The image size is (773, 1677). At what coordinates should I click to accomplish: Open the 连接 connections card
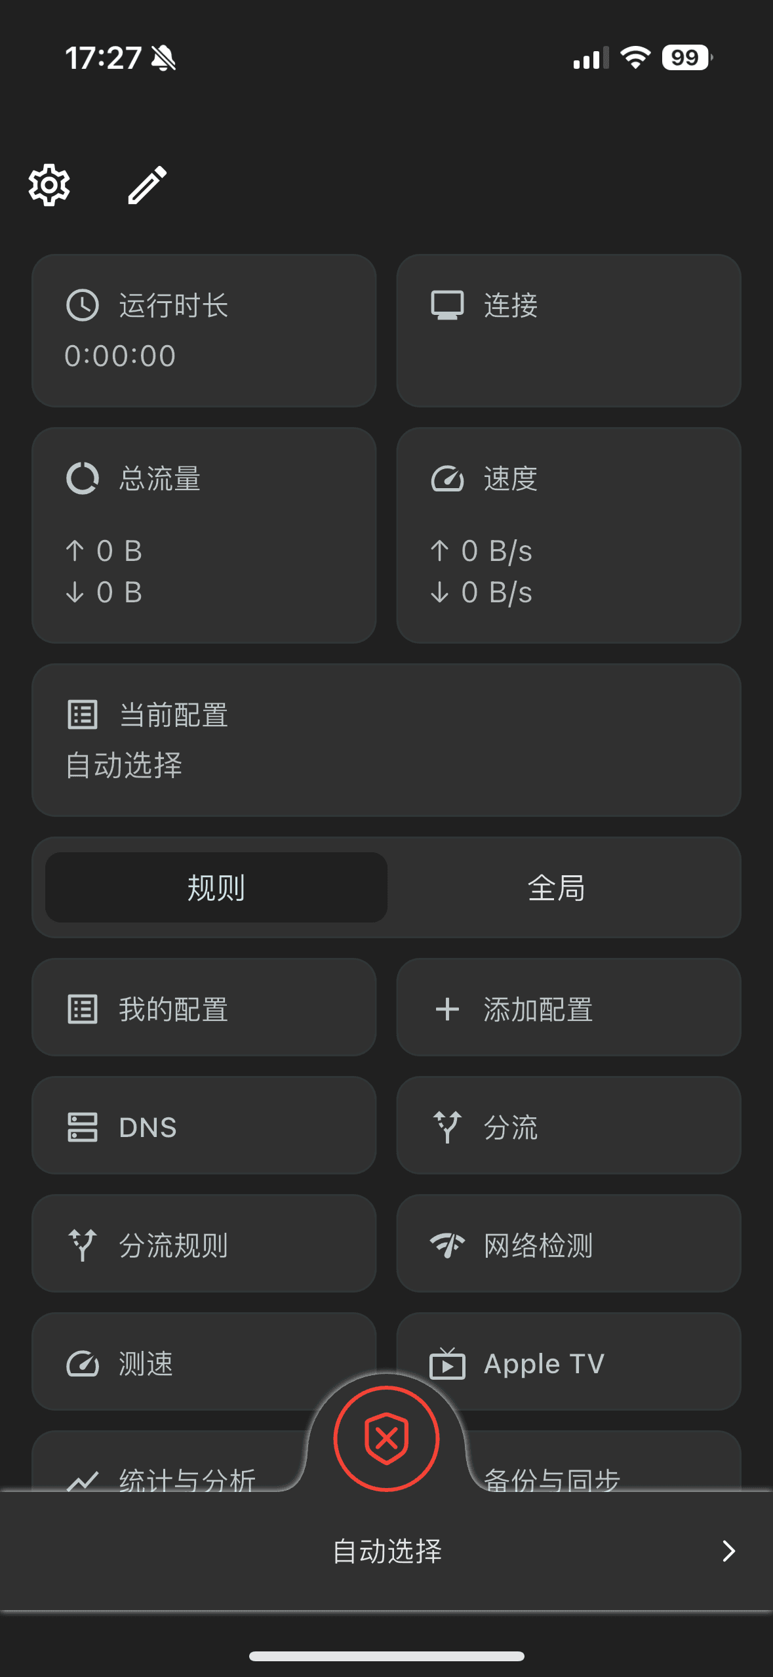click(x=568, y=331)
